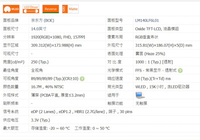Screen dimensions: 200x140
Task: Select outline style 薄屏 (PCBA平直, 厚度≤3.2mm)
Action: 58,95
